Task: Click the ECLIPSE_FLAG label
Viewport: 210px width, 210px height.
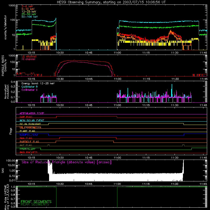Action: point(29,135)
